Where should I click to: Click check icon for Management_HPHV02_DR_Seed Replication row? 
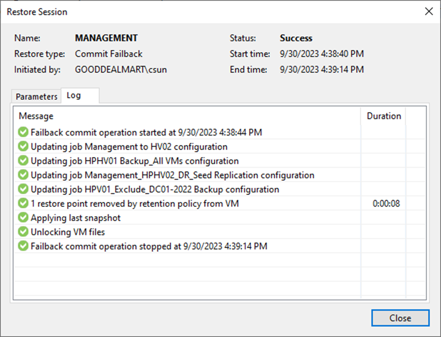(x=23, y=175)
